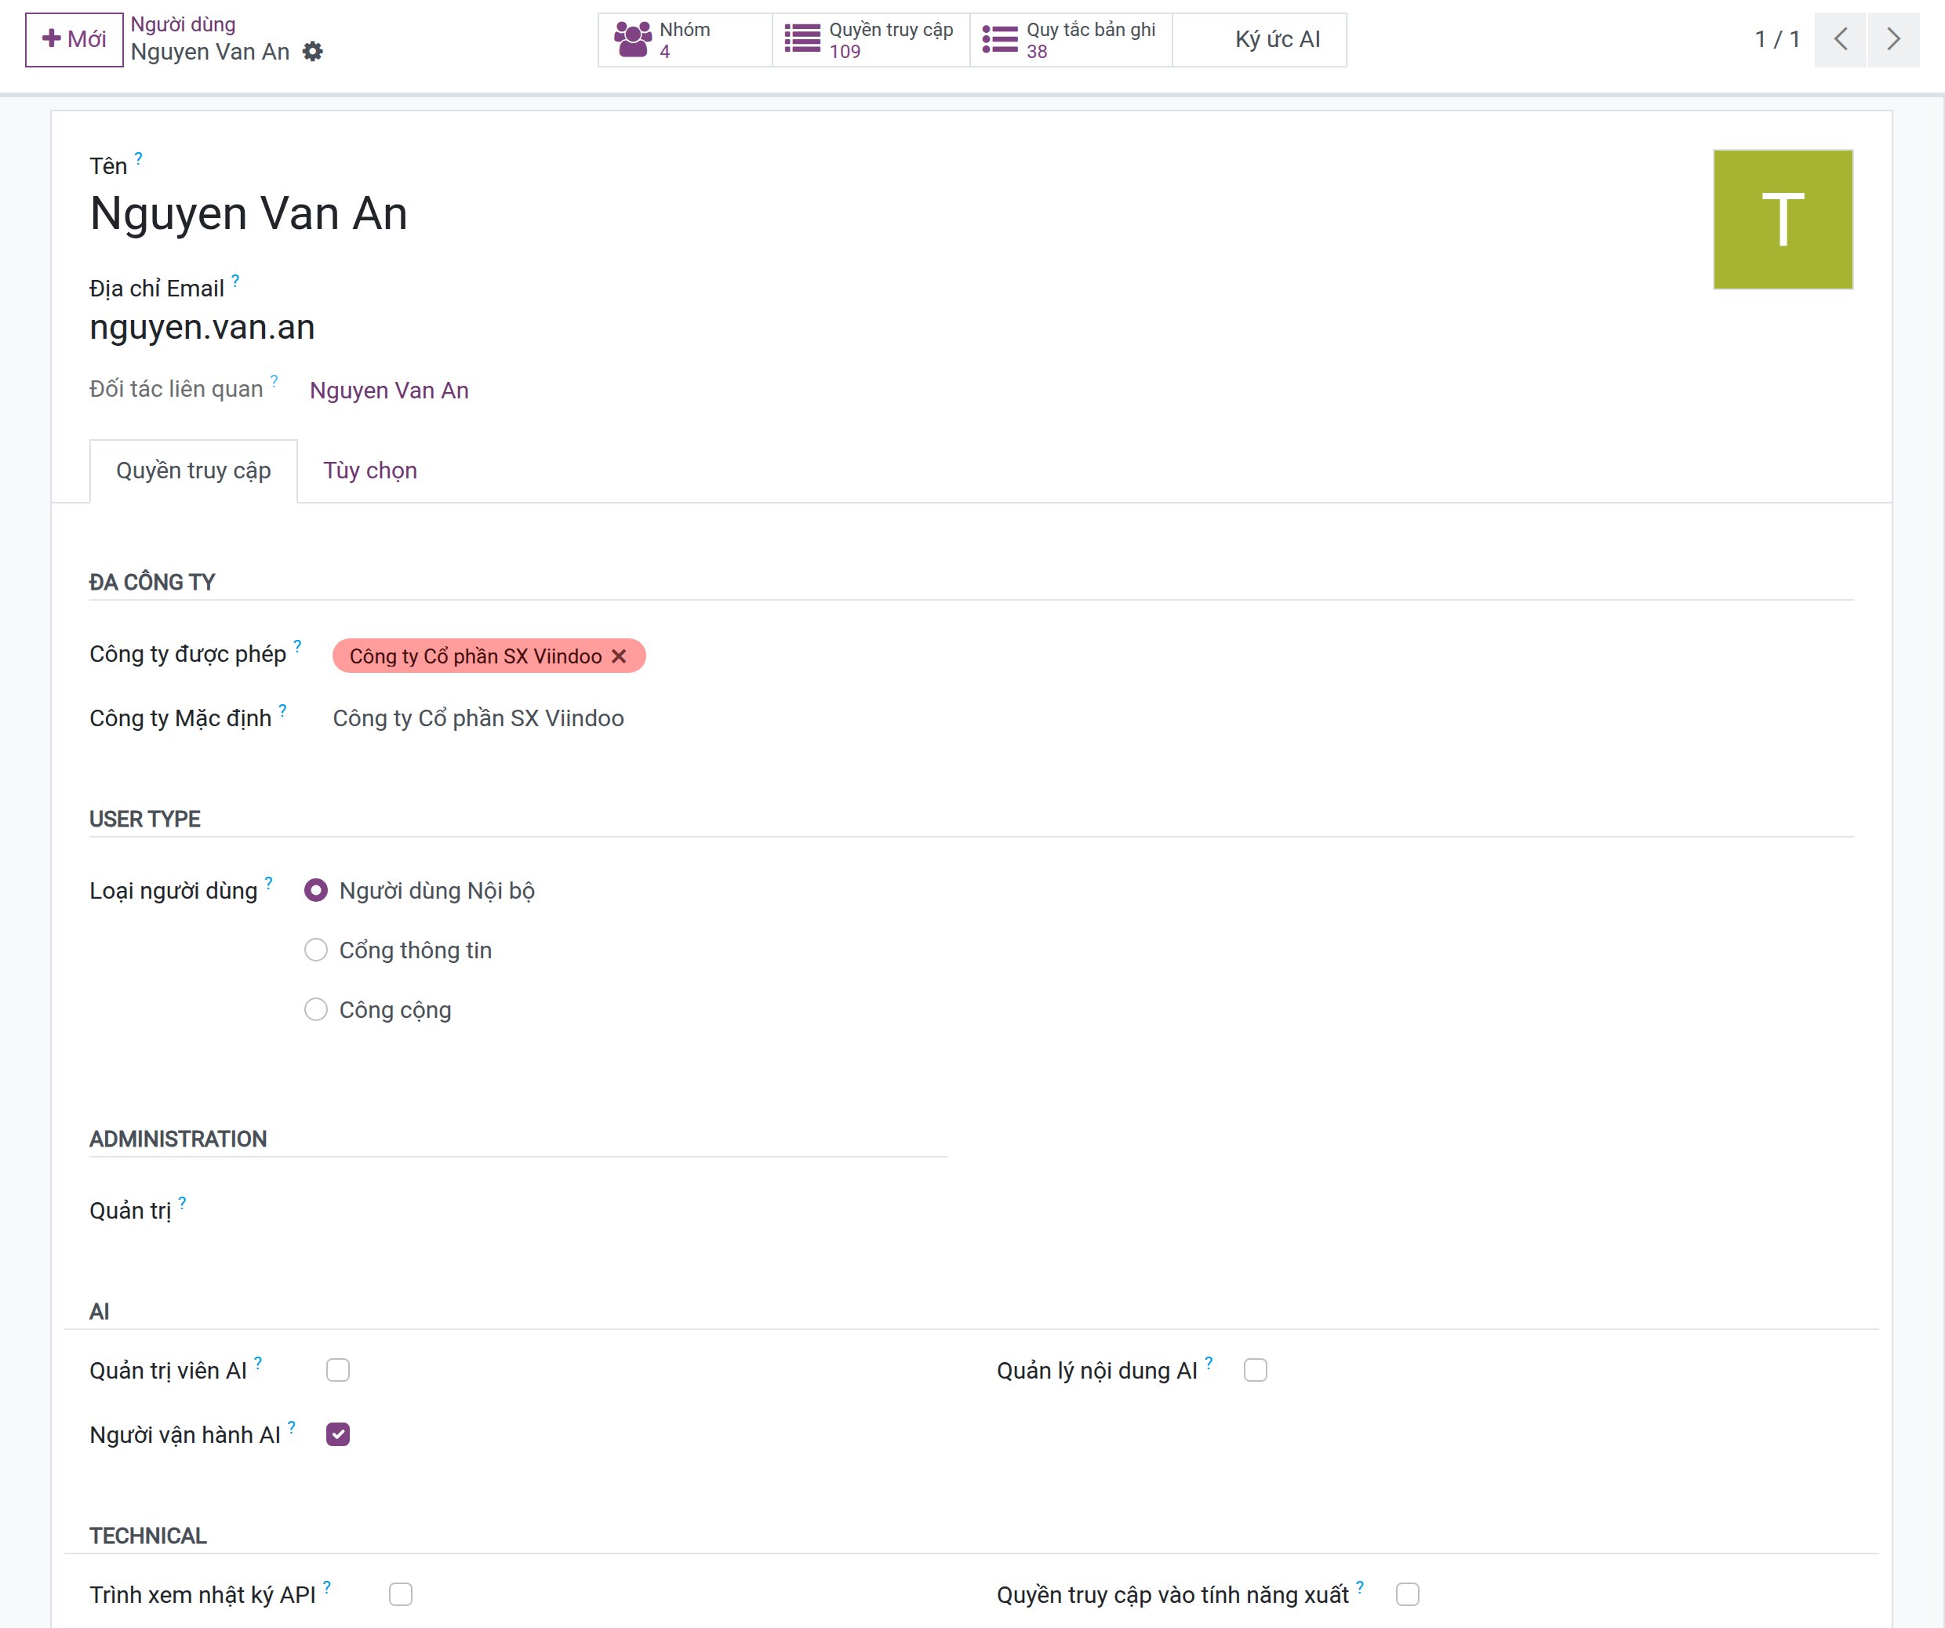This screenshot has height=1628, width=1945.
Task: Switch to the Quyền truy cập tab
Action: (x=194, y=471)
